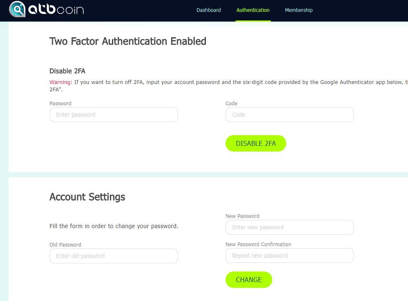Image resolution: width=408 pixels, height=301 pixels.
Task: Focus the Enter old password field
Action: point(114,256)
